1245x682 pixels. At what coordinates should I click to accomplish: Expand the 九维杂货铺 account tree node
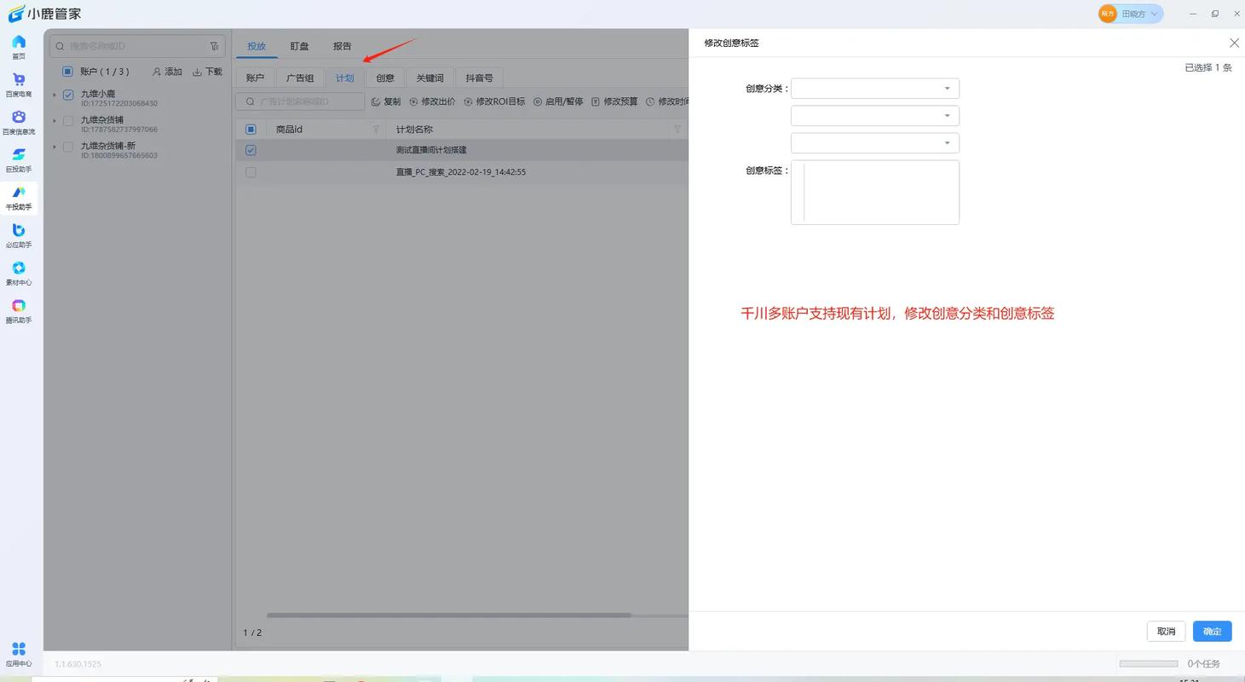point(55,120)
